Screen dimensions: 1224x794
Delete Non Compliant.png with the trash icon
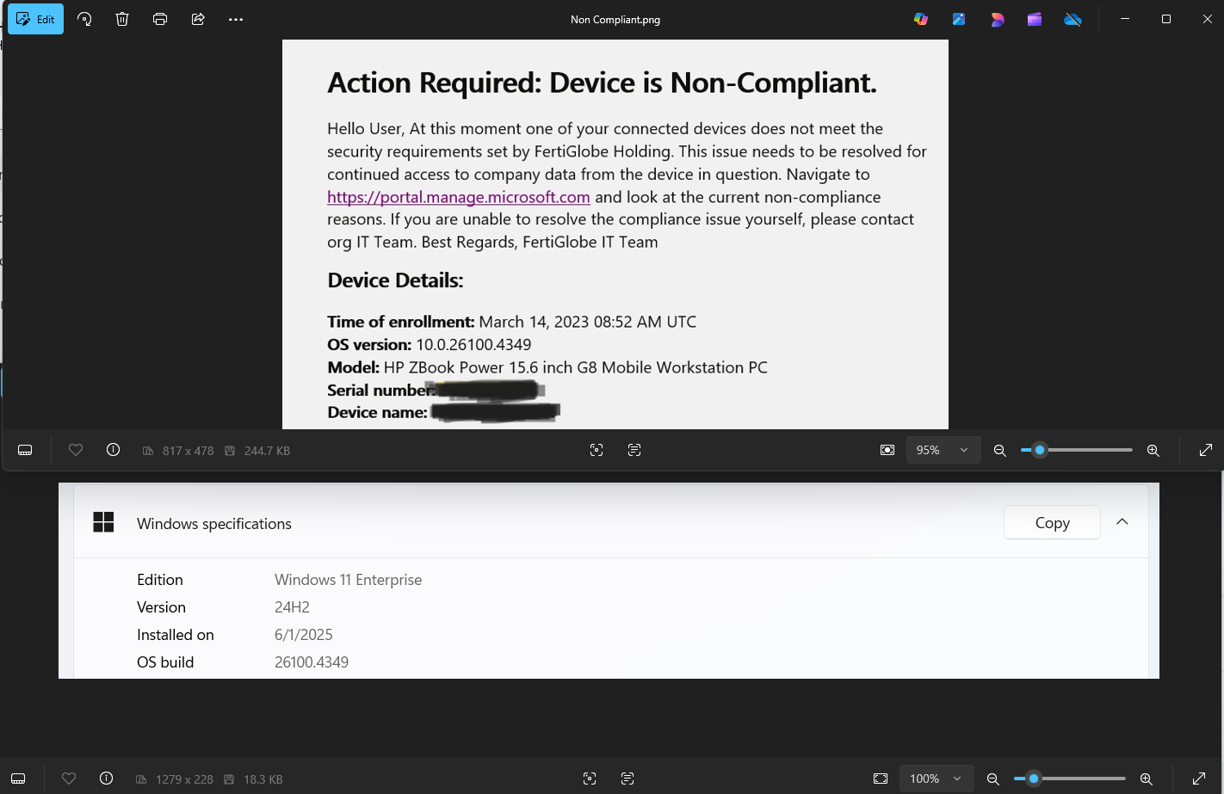pyautogui.click(x=122, y=19)
